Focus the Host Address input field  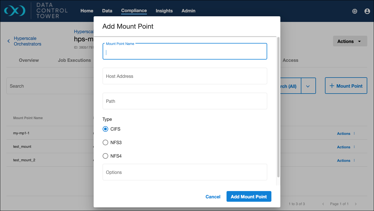click(185, 76)
